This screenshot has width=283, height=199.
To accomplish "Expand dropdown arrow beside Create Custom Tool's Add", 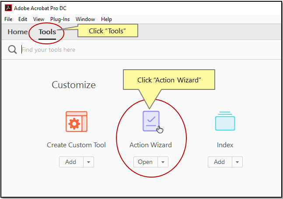I will 88,162.
